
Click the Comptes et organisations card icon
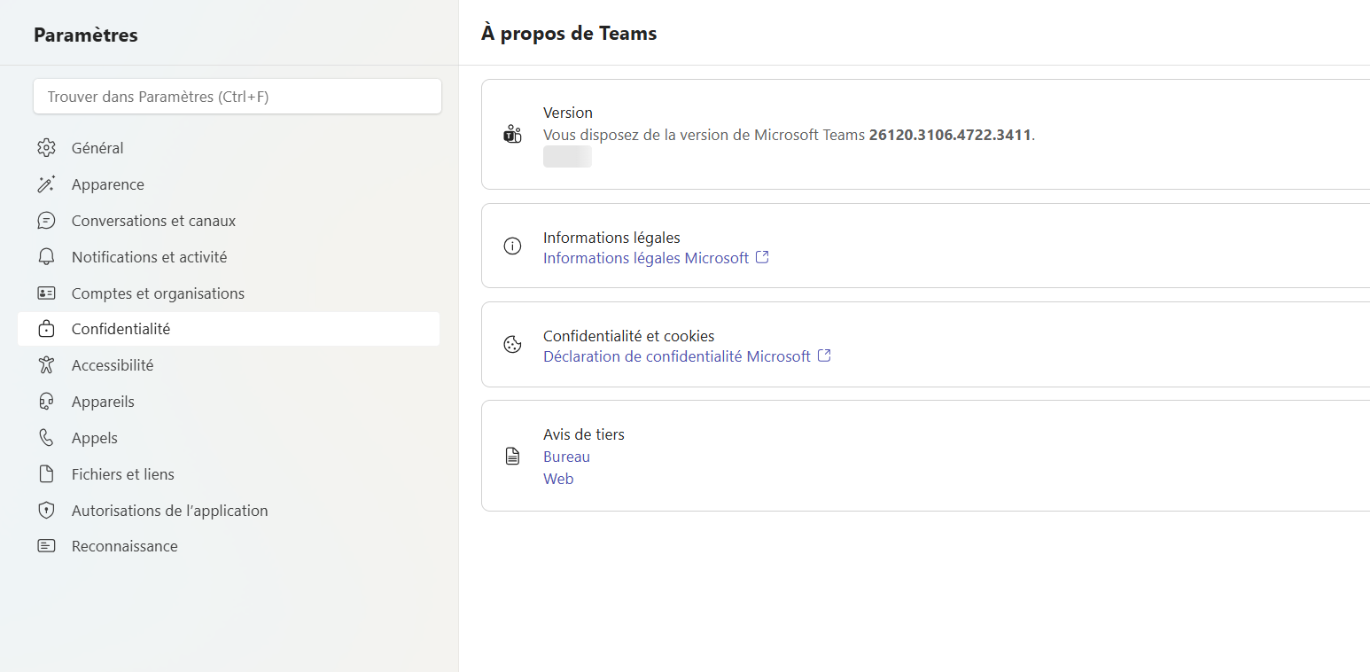tap(46, 293)
